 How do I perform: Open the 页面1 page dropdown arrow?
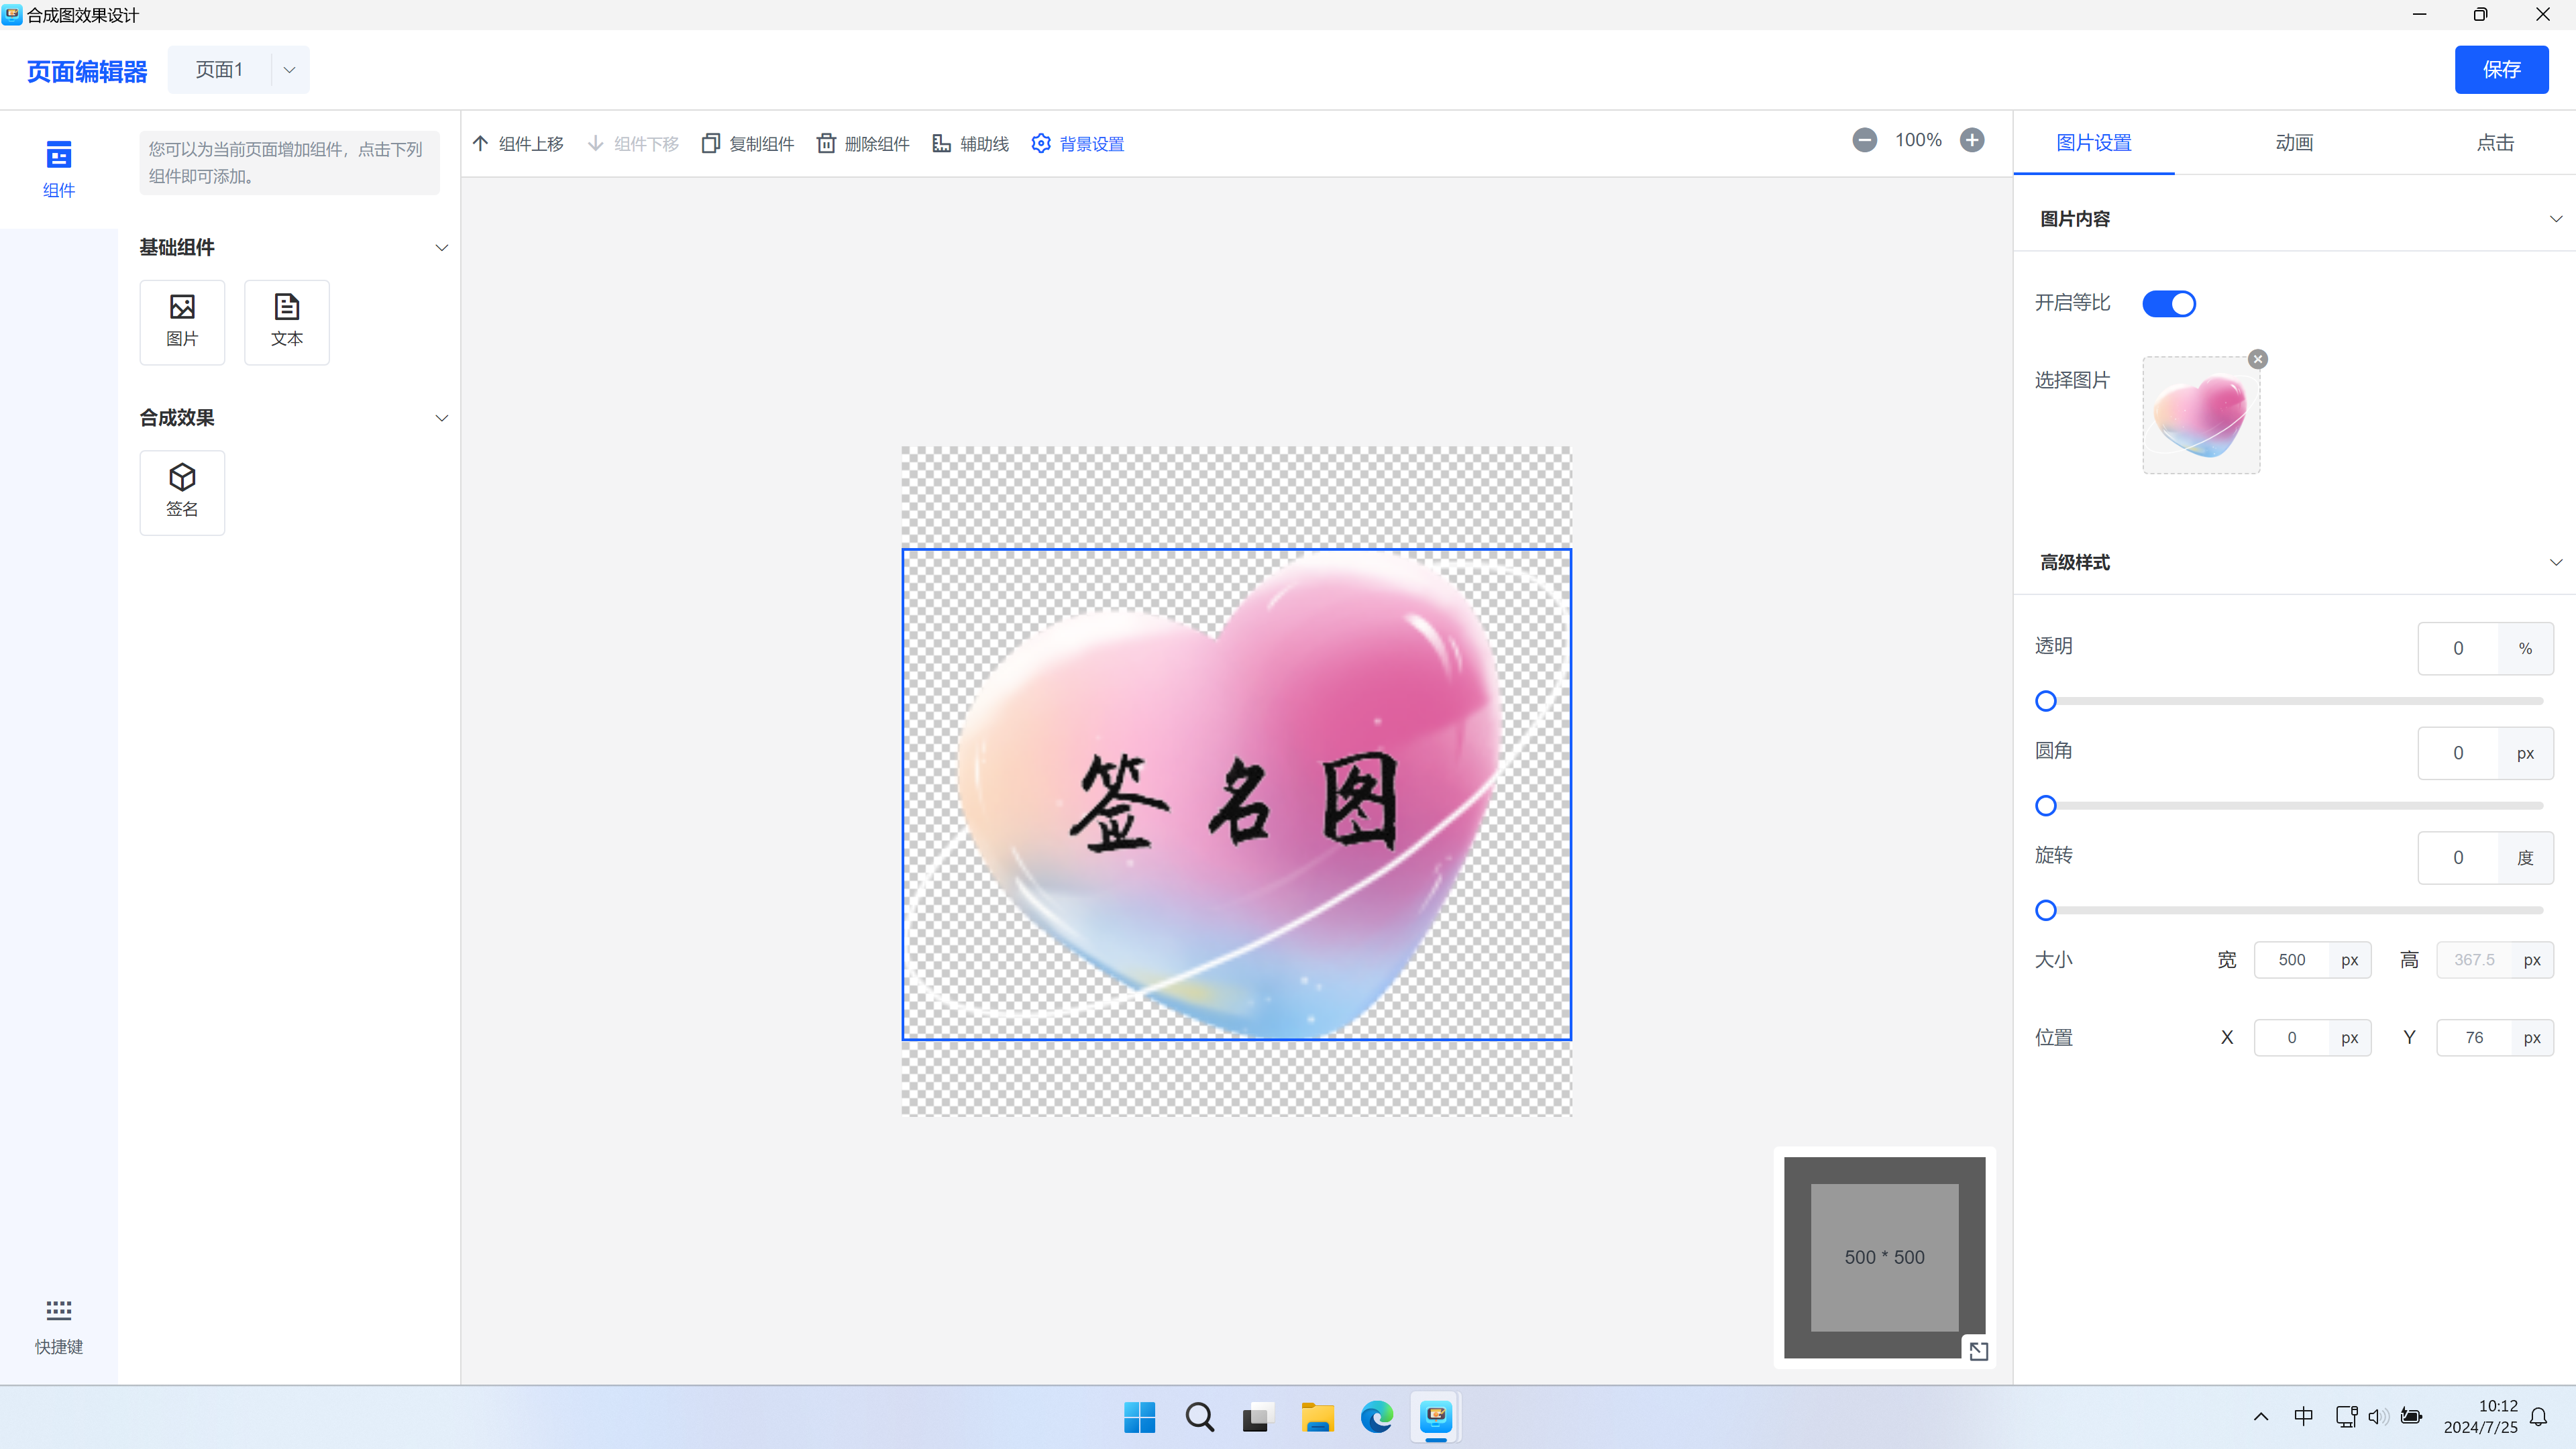click(x=289, y=70)
